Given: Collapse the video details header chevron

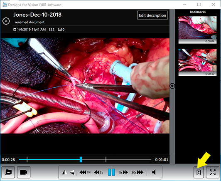Looking at the screenshot, I should [x=6, y=21].
